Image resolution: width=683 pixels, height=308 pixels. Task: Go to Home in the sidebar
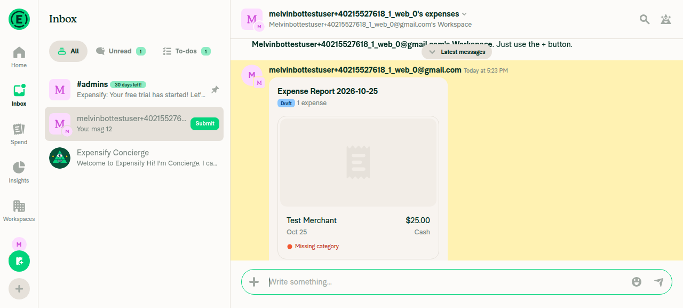[x=19, y=57]
